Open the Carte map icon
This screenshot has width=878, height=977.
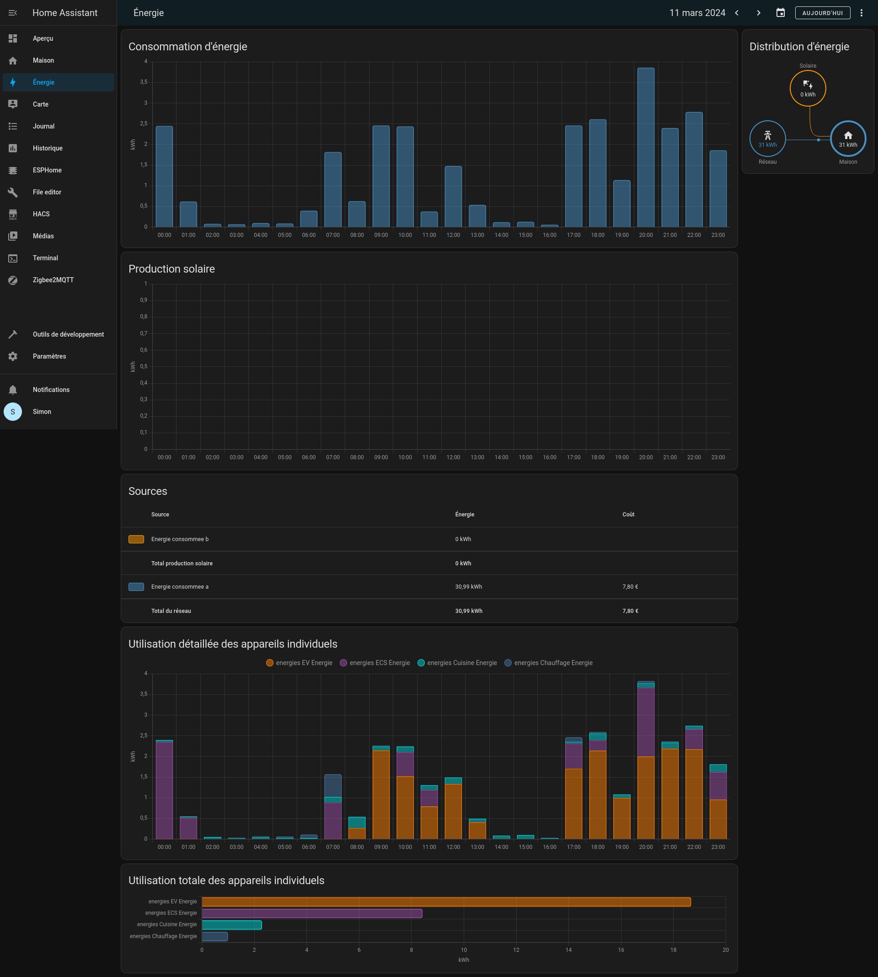point(13,104)
